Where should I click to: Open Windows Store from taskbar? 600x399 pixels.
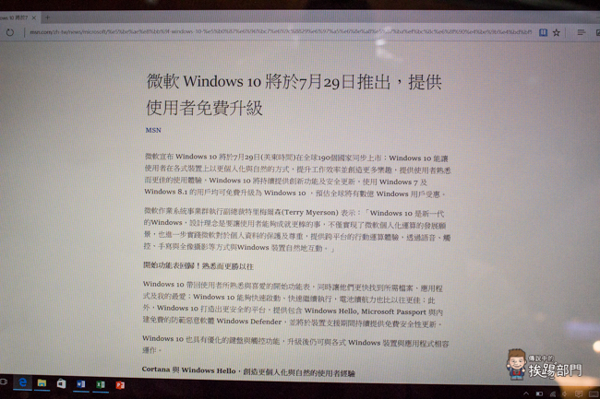coord(61,383)
